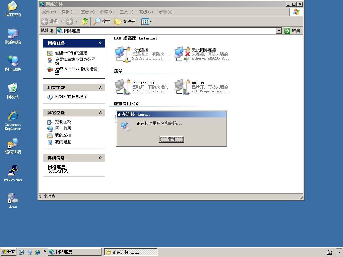Open the 文件(F) menu
343x257 pixels.
point(49,12)
